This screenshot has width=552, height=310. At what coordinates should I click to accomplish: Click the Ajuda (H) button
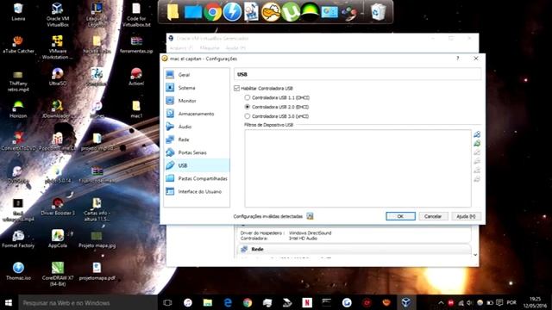click(466, 216)
